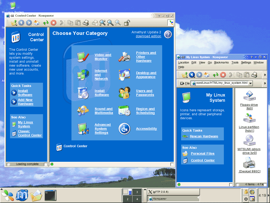Click the Rescan Hardware link

coord(204,136)
